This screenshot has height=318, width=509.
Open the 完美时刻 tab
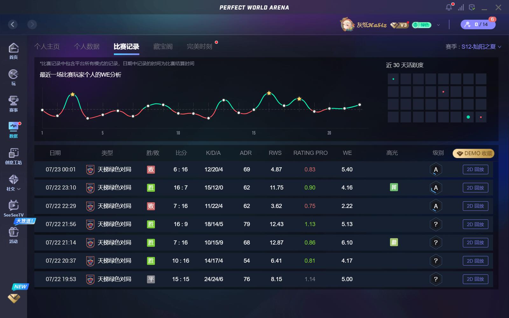[x=199, y=46]
